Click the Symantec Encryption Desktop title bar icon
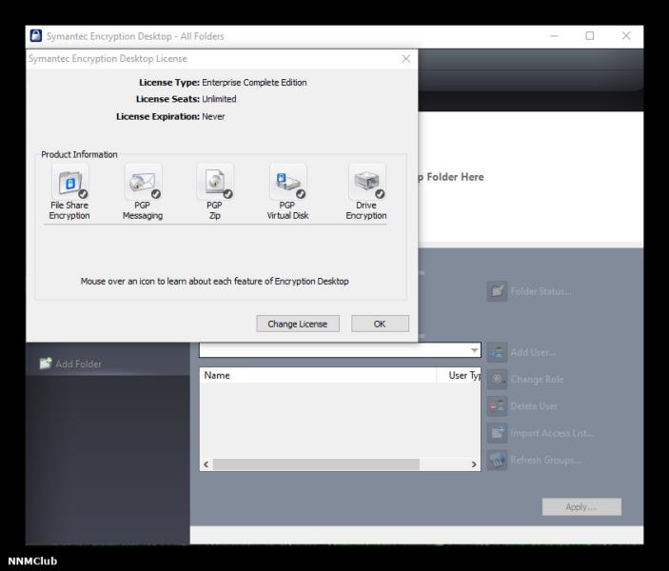669x571 pixels. pos(36,36)
